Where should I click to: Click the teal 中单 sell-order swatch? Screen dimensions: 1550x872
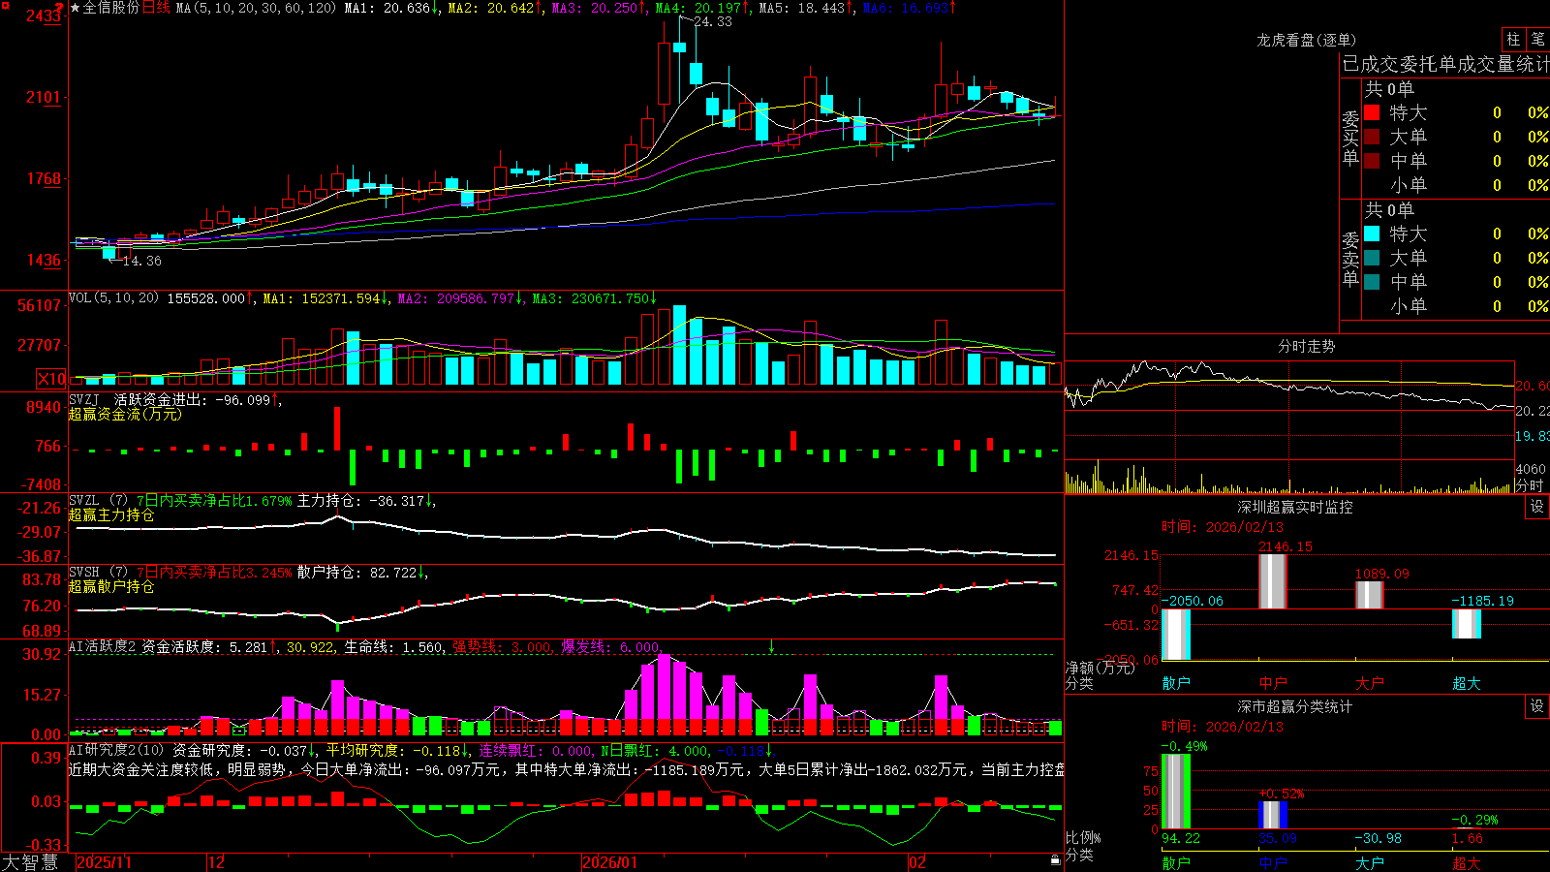click(x=1372, y=282)
